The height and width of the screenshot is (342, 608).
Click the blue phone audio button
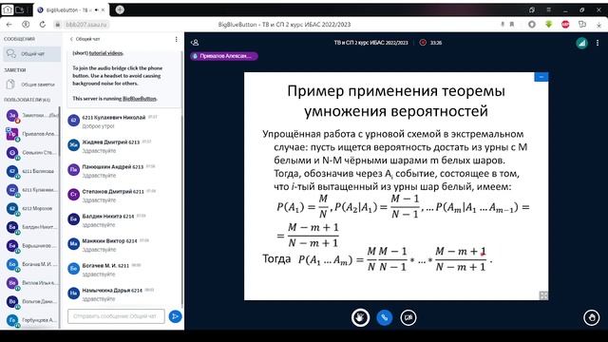click(x=384, y=318)
